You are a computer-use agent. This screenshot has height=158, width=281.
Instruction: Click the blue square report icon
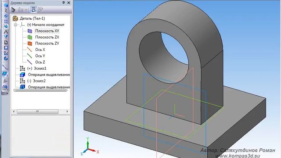(6, 48)
